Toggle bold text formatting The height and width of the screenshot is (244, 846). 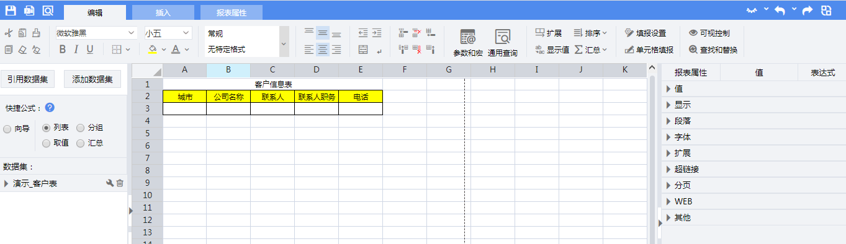62,50
